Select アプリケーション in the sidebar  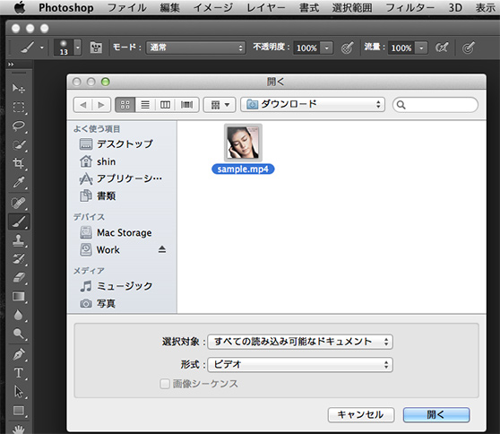tap(121, 178)
